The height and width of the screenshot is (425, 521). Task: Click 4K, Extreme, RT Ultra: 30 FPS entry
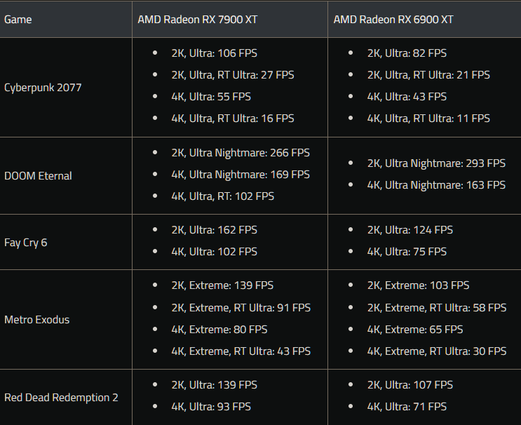pos(437,351)
